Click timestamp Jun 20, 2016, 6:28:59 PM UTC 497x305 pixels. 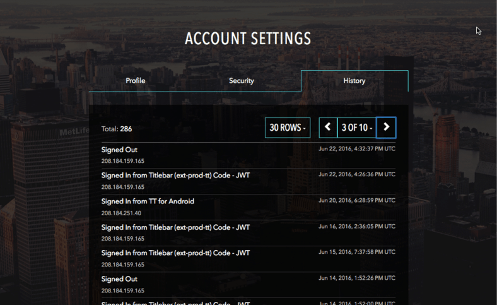[x=357, y=200]
